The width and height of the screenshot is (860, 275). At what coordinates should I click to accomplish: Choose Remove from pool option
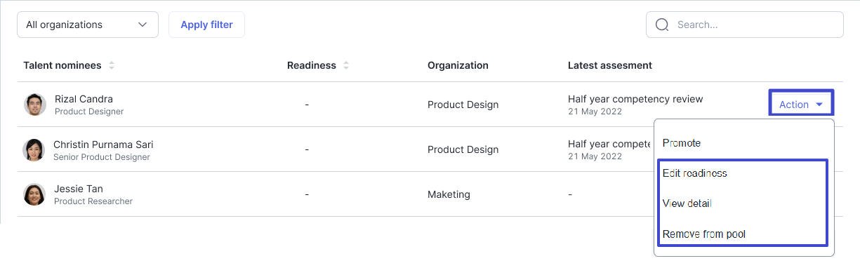(x=704, y=234)
